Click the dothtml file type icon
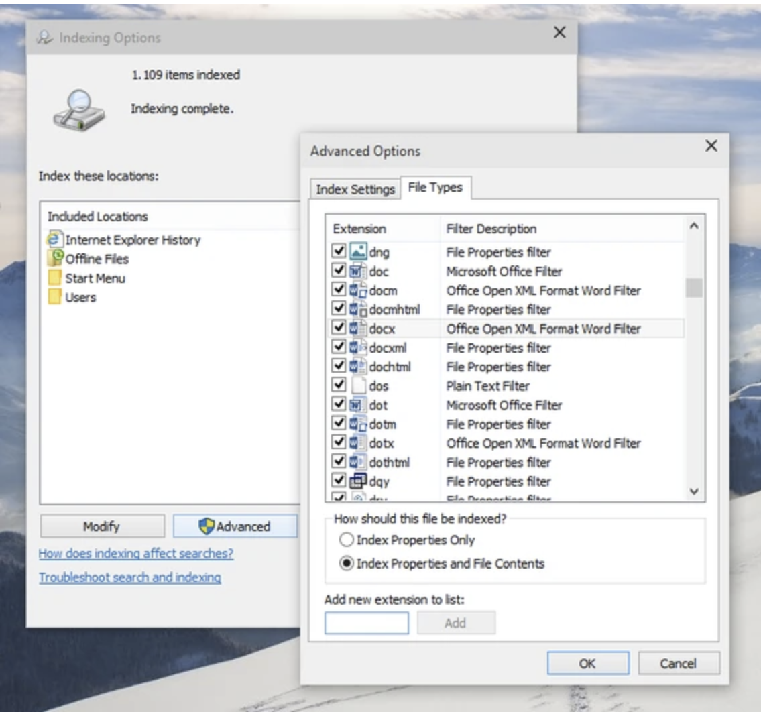 pyautogui.click(x=358, y=462)
